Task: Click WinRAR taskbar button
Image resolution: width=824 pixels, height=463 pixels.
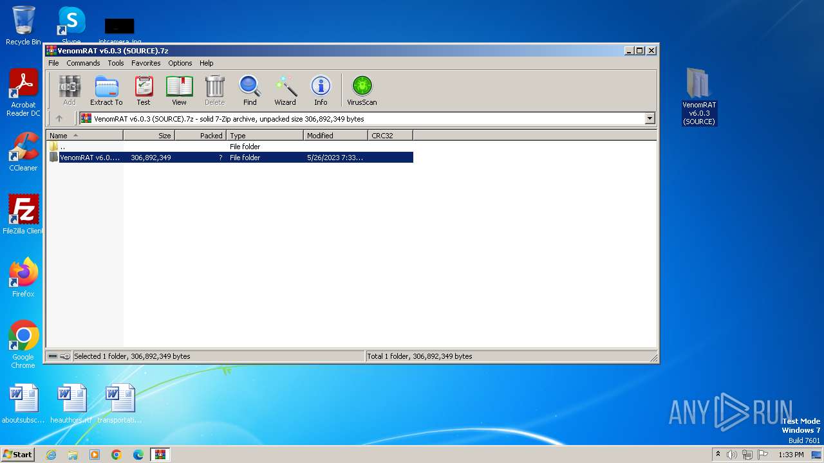Action: point(160,455)
